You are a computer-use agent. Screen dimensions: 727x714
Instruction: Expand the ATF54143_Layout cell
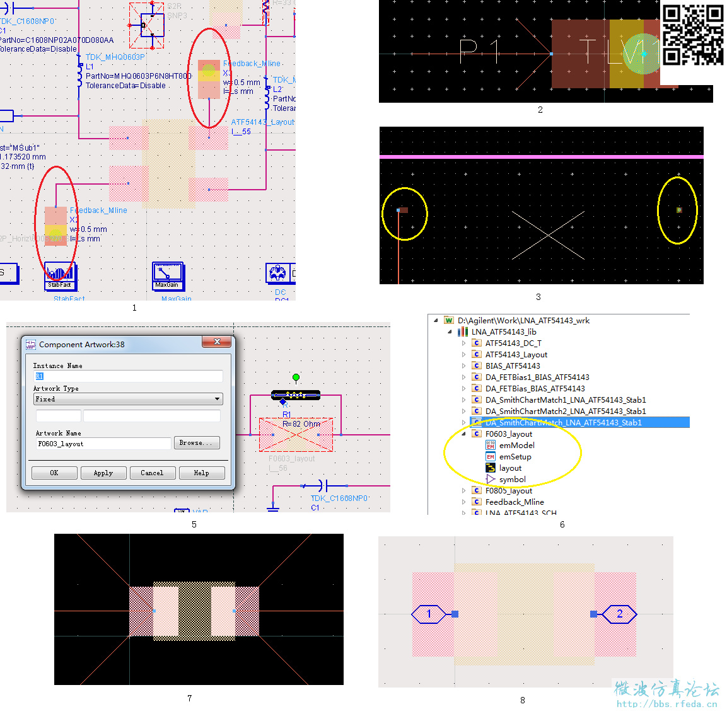click(x=463, y=354)
